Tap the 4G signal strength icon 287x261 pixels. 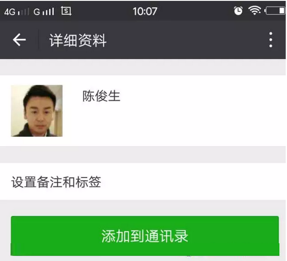(x=16, y=12)
